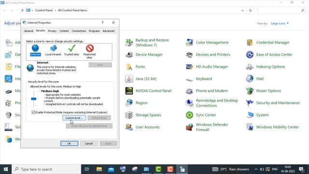Click the ENG language indicator

coord(275,169)
